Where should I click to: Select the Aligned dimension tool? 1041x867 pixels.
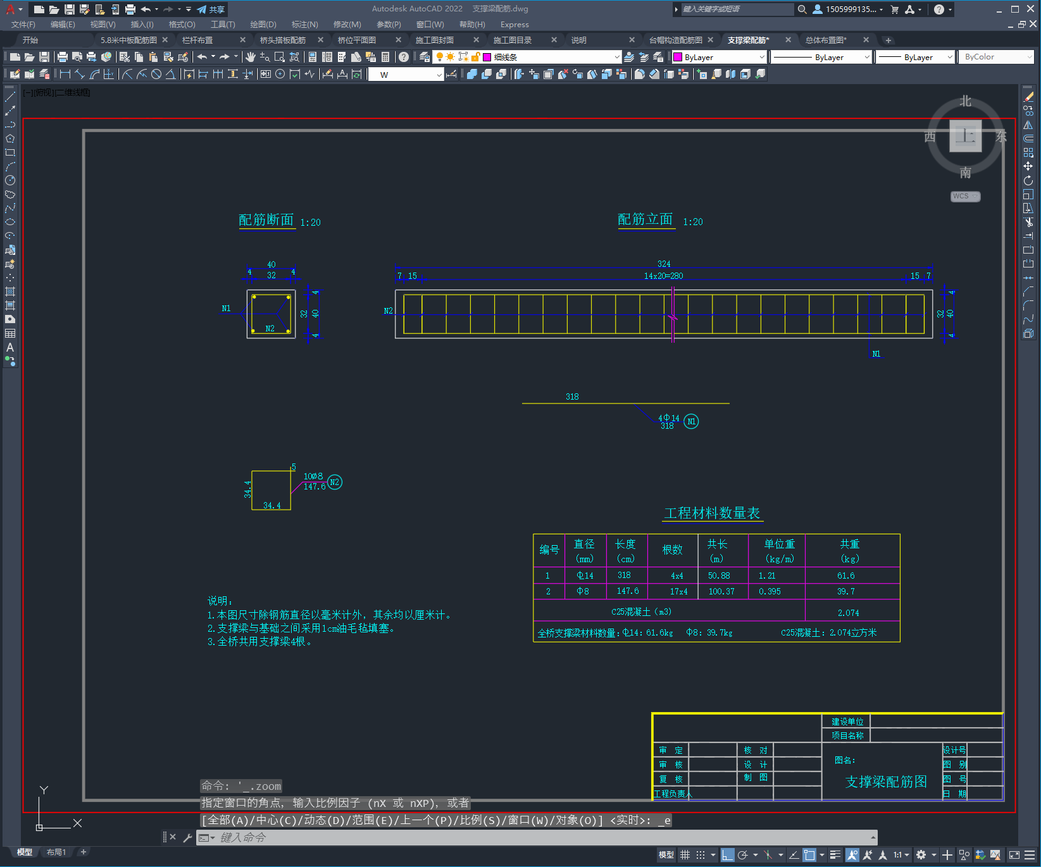80,74
